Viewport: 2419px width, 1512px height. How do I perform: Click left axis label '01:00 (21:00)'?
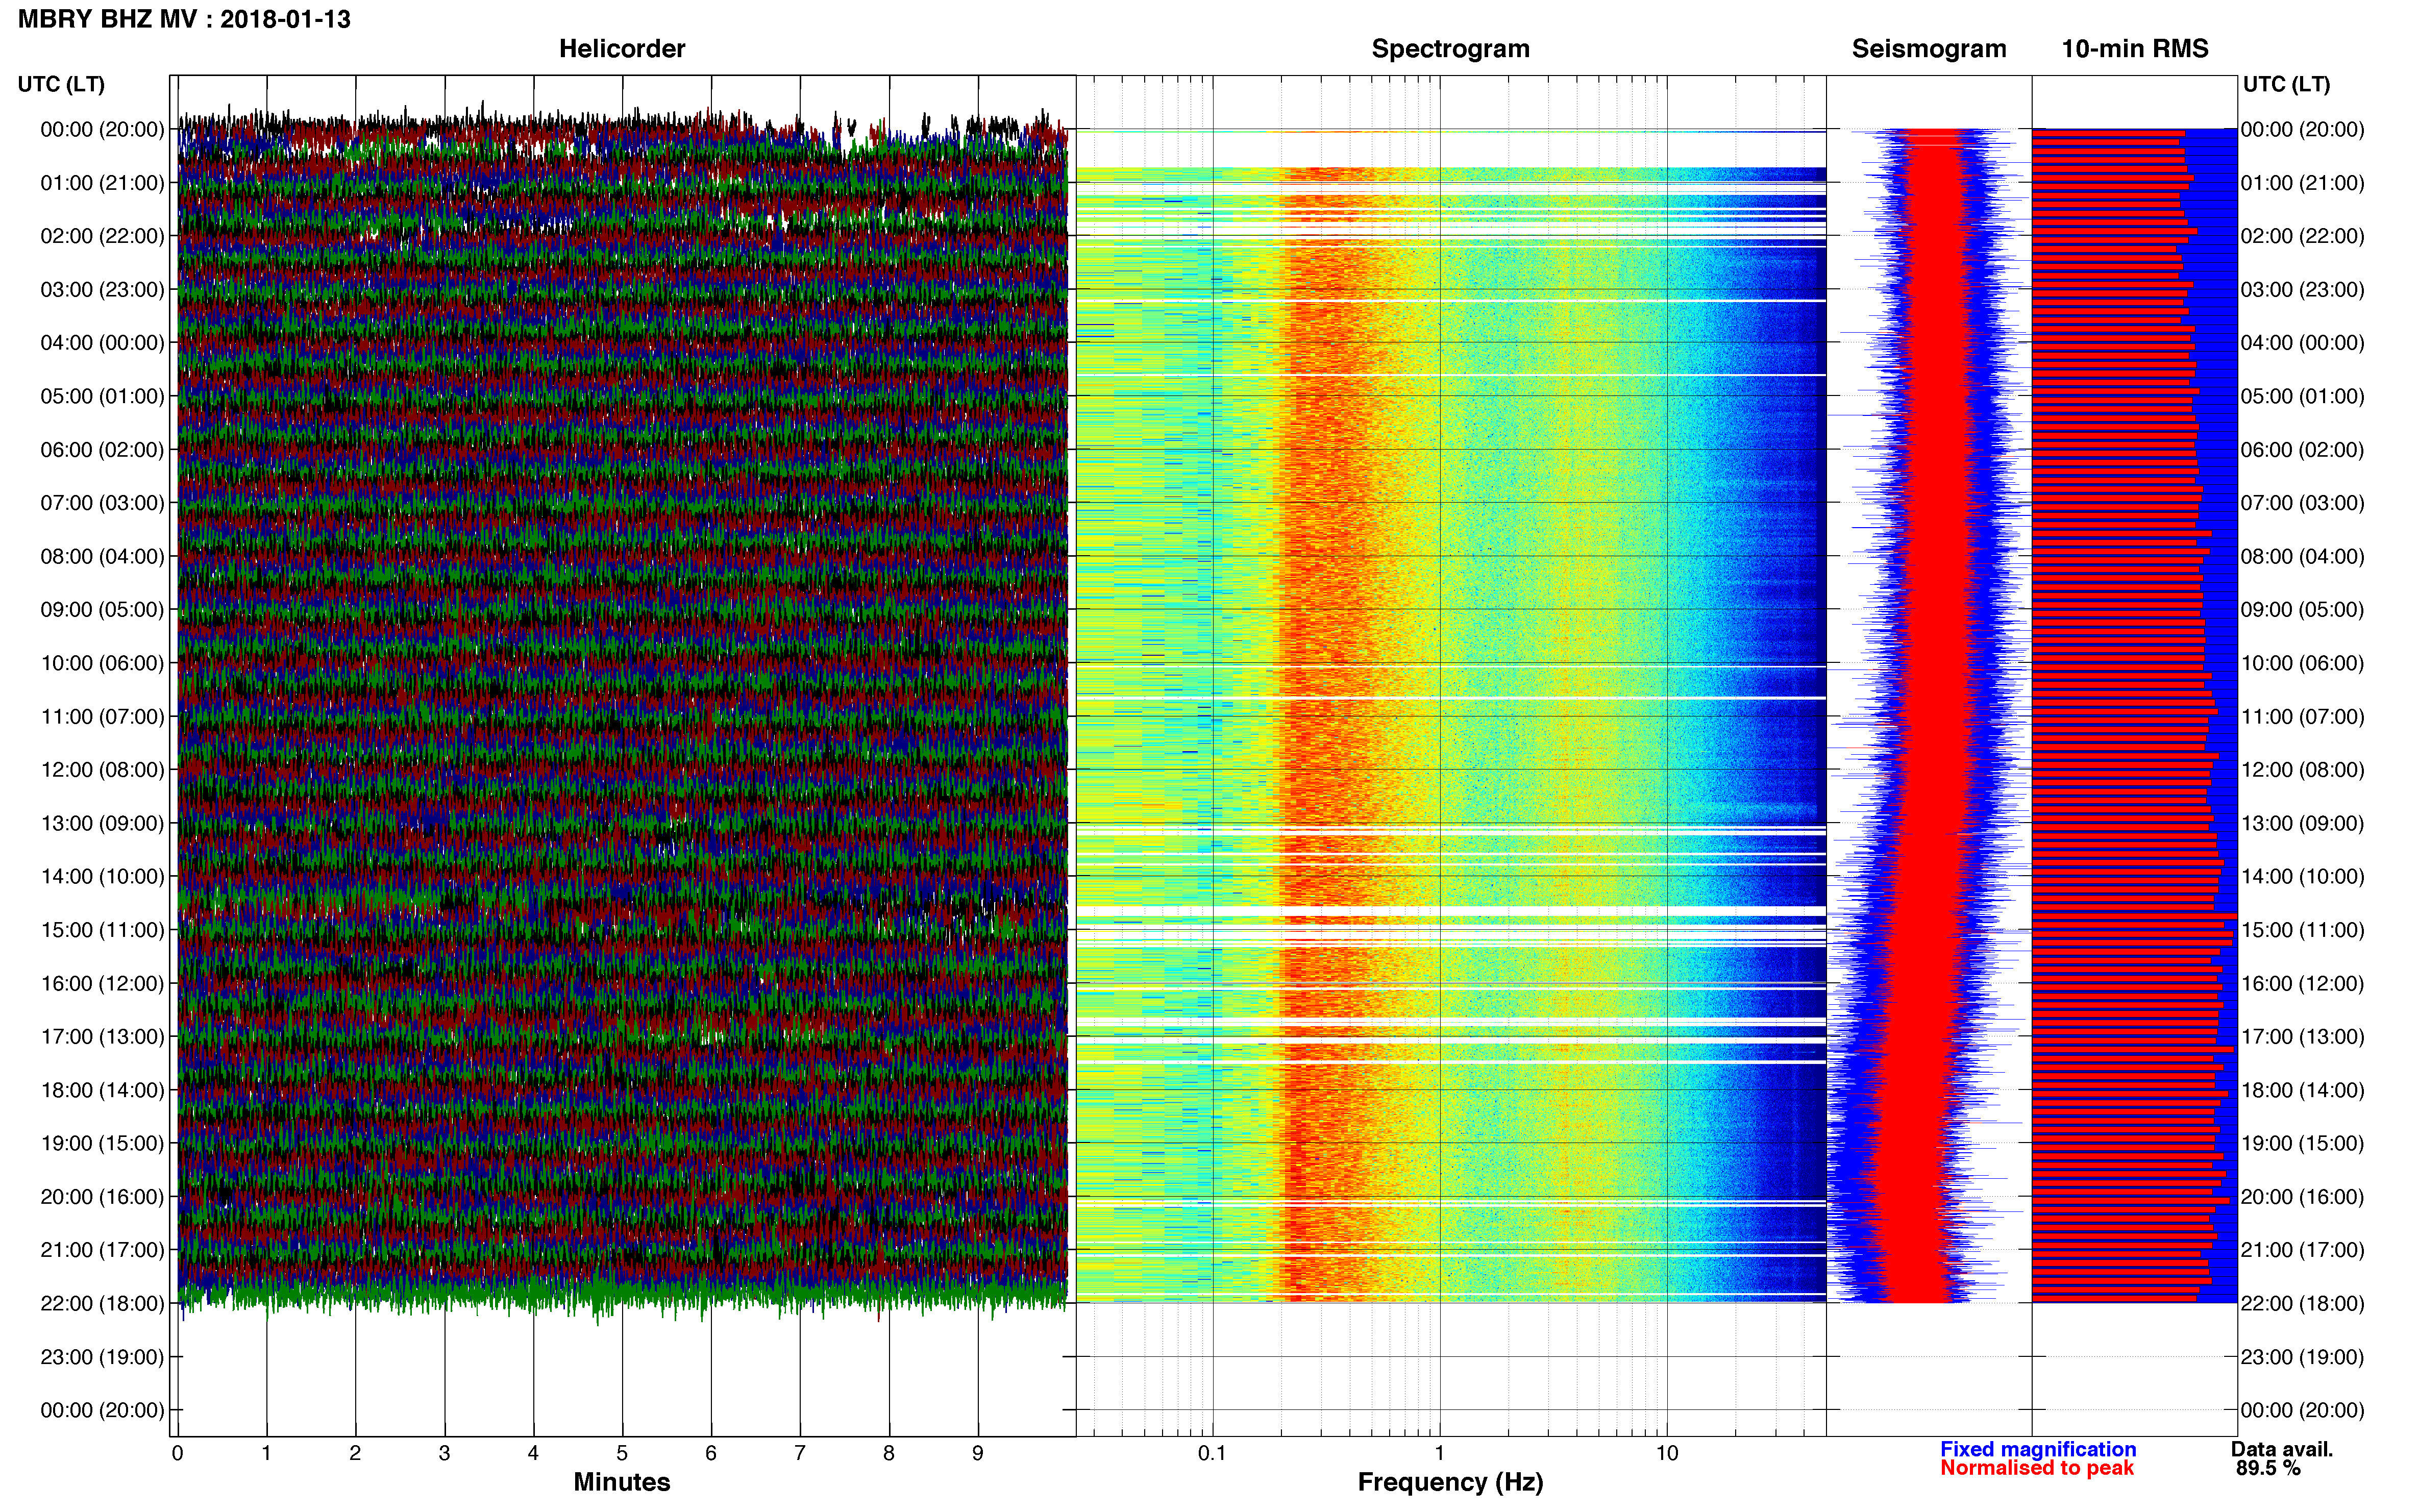(102, 183)
